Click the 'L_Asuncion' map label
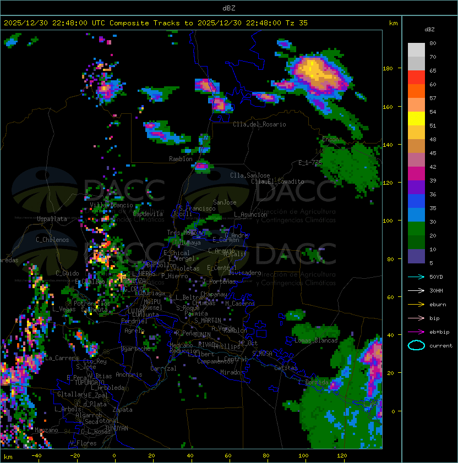458x463 pixels. 250,214
